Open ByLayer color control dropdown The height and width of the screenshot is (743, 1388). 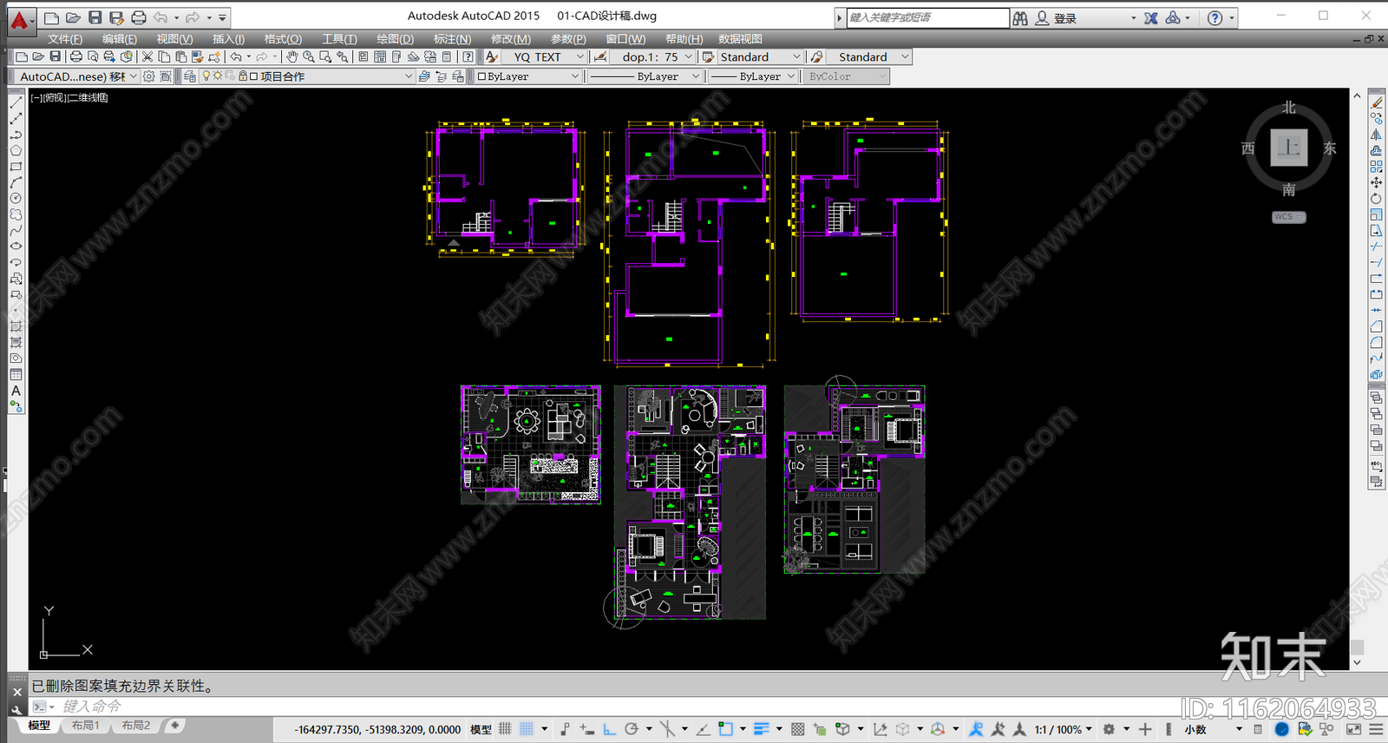point(574,76)
